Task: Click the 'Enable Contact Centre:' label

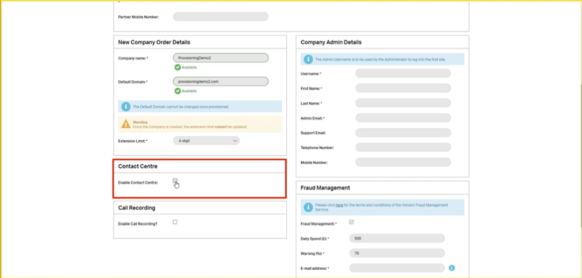Action: click(138, 183)
